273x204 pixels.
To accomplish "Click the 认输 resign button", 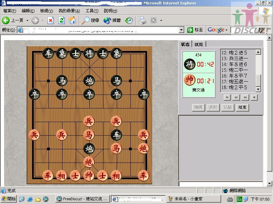I will 228,107.
